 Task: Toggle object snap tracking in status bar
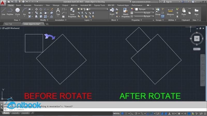coord(148,113)
